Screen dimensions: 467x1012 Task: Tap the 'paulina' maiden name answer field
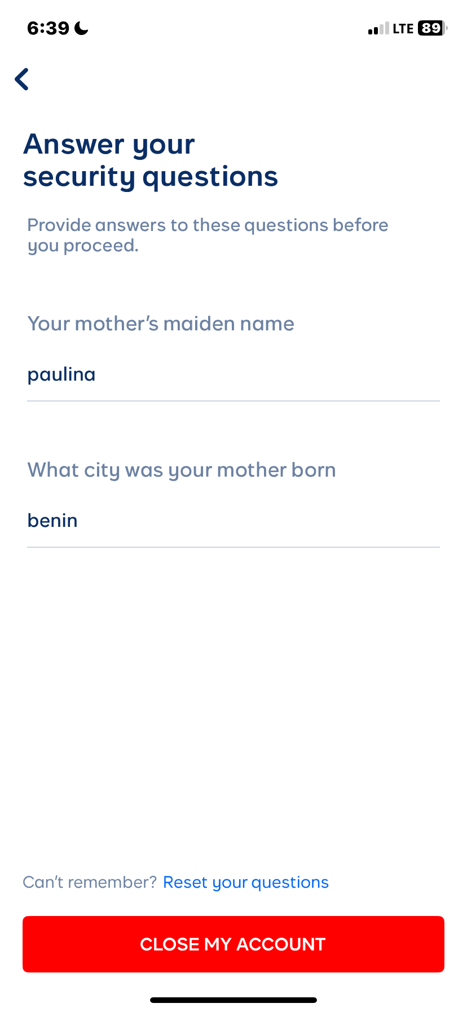[x=233, y=374]
